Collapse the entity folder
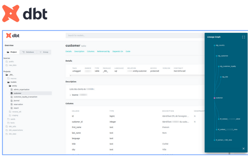Viewport: 248px width, 166px height. [14, 86]
